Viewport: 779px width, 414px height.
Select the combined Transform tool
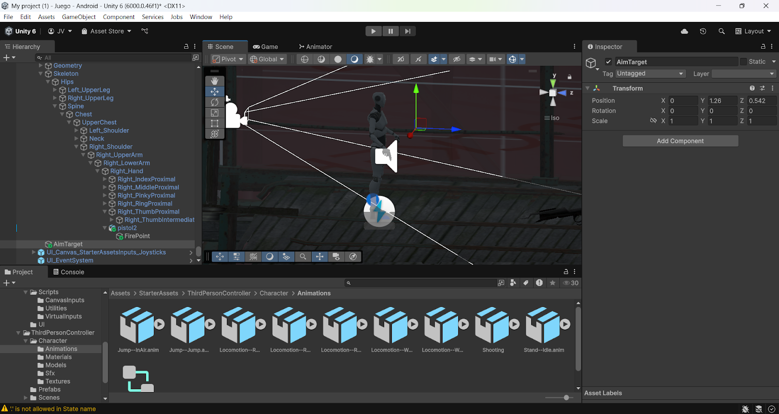coord(215,133)
